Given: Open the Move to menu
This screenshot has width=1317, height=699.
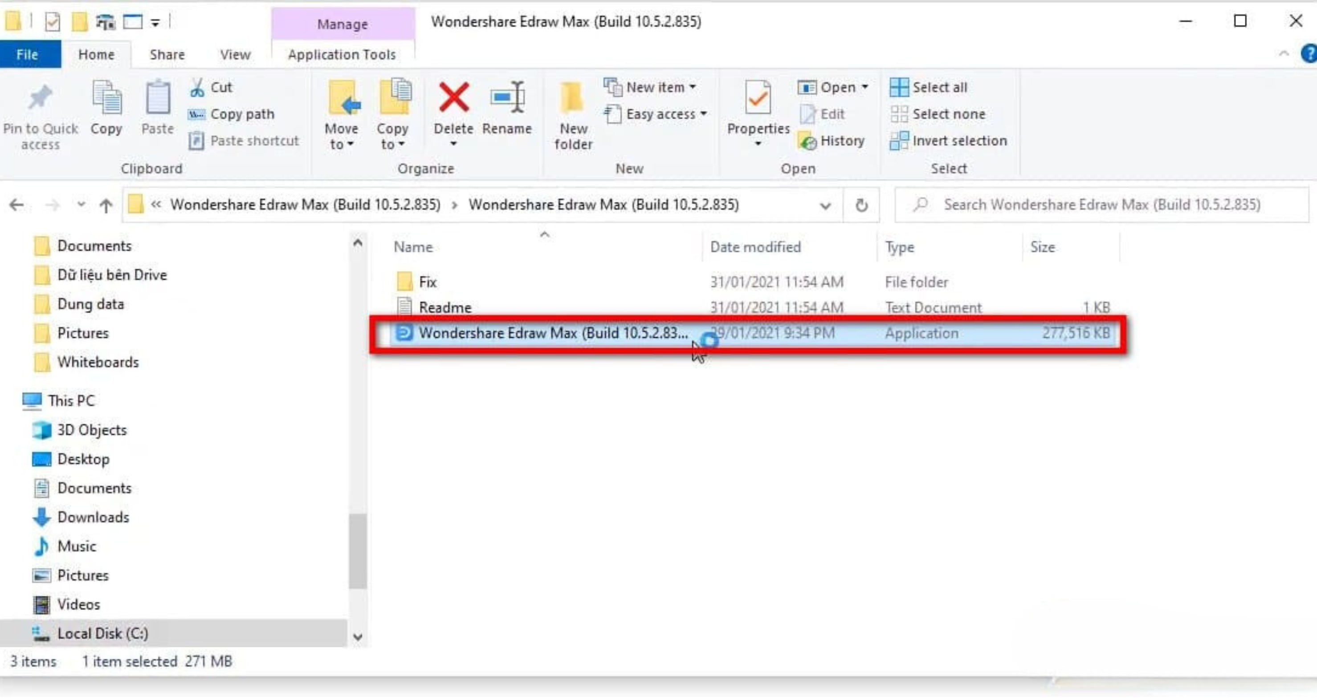Looking at the screenshot, I should coord(342,115).
